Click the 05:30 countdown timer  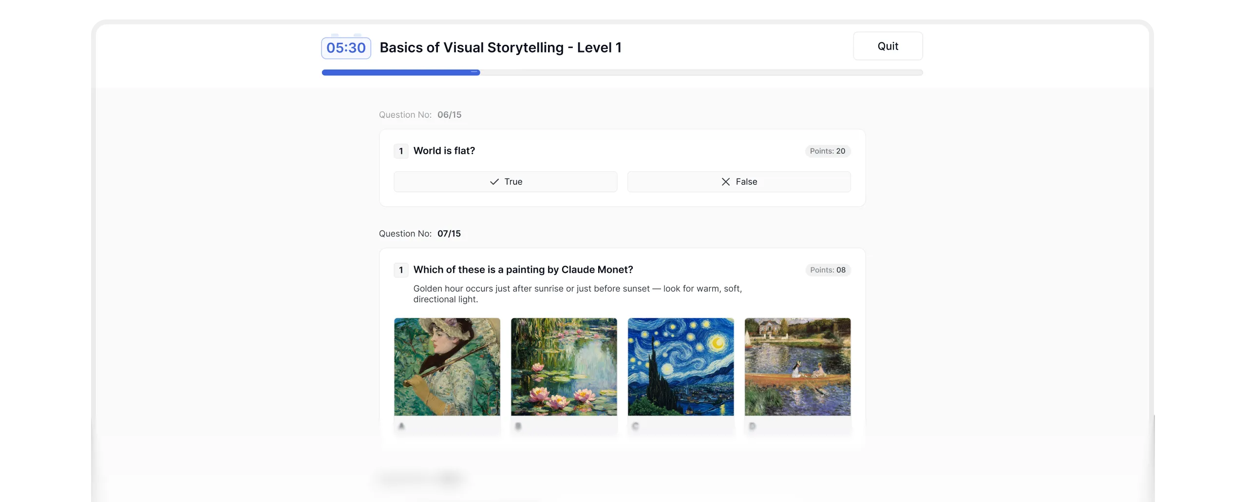[346, 48]
